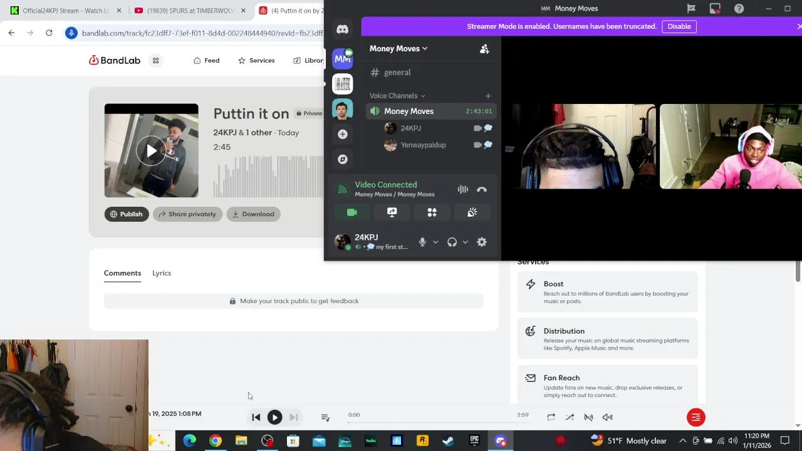This screenshot has height=451, width=802.
Task: Create a voice channel with the plus icon
Action: (x=488, y=96)
